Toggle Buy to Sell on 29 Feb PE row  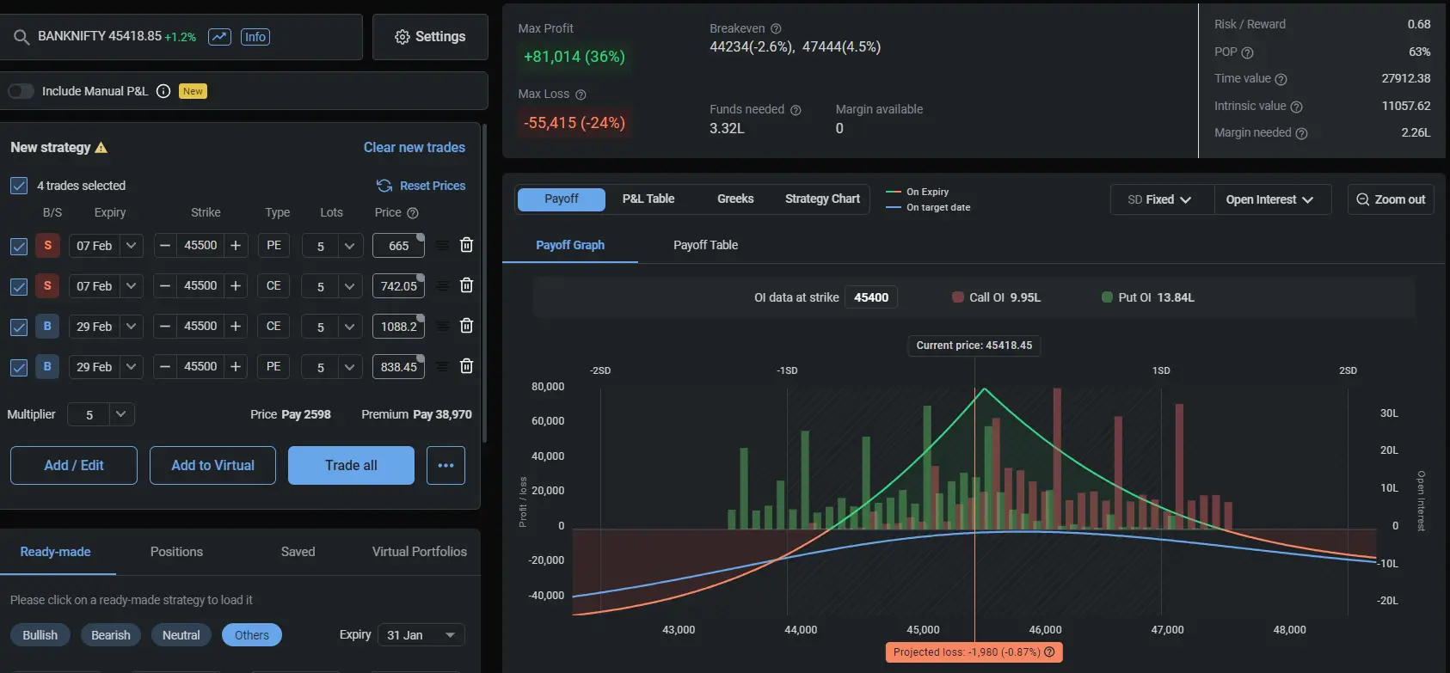[47, 367]
